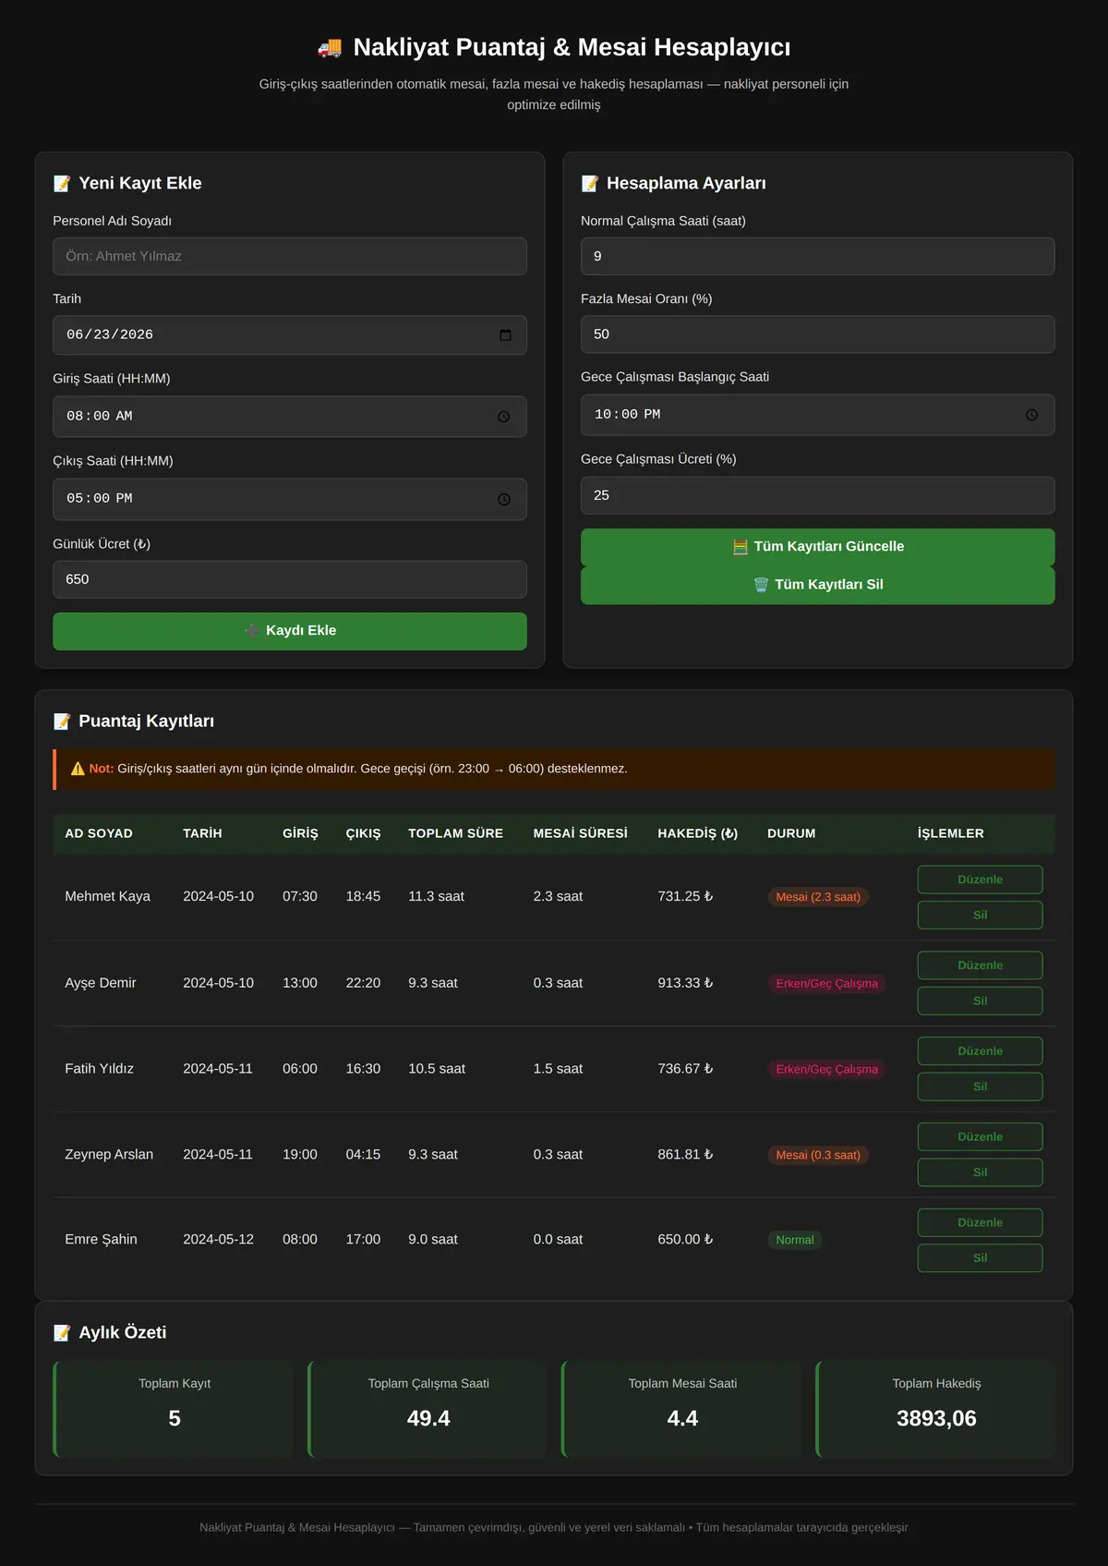Click the Tarih date field value
This screenshot has height=1566, width=1108.
pyautogui.click(x=110, y=334)
